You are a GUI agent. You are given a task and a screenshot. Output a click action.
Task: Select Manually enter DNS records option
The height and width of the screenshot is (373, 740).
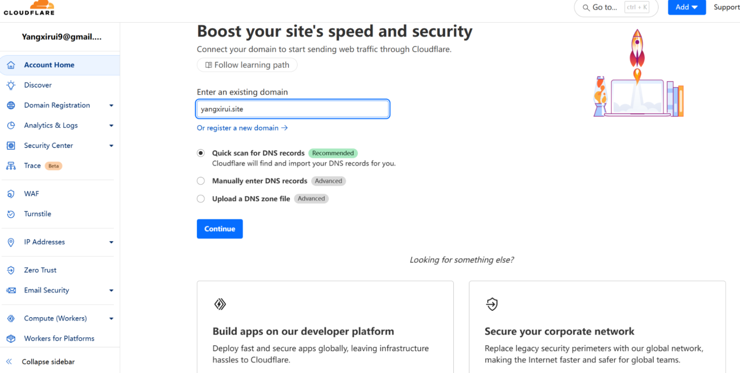[201, 181]
